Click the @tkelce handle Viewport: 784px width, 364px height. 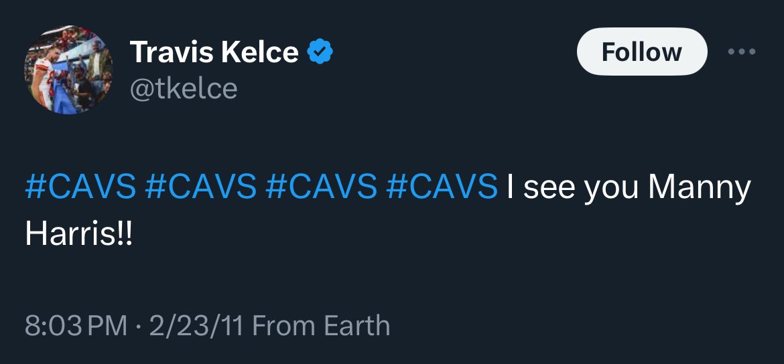tap(183, 89)
